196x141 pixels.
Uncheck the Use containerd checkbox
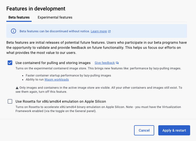pos(10,63)
